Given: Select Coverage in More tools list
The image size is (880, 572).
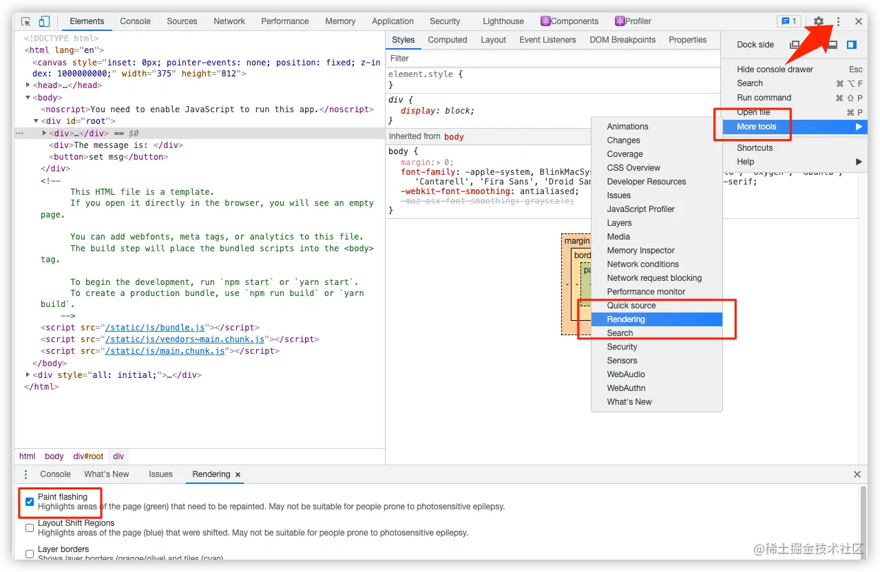Looking at the screenshot, I should [x=657, y=154].
